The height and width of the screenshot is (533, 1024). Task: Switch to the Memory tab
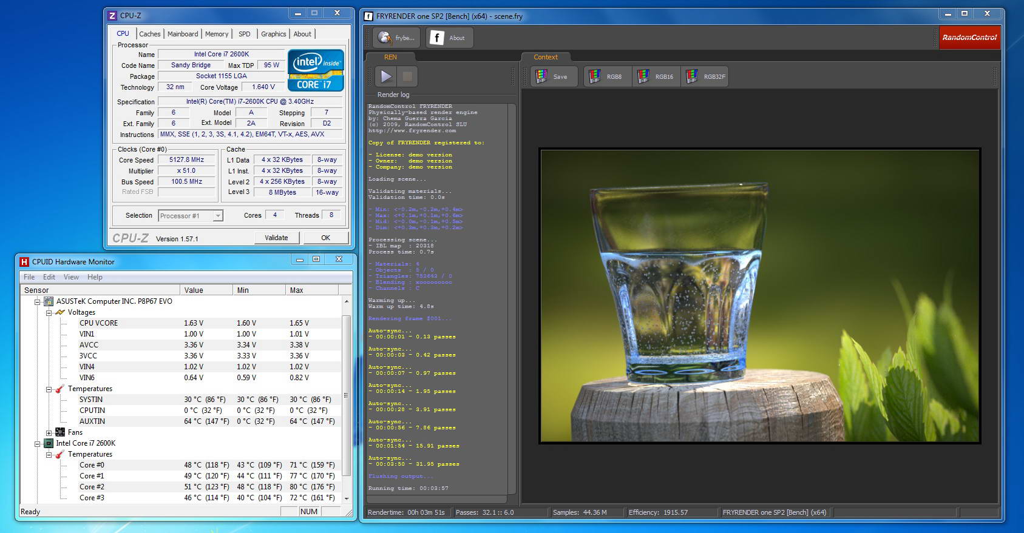click(217, 34)
